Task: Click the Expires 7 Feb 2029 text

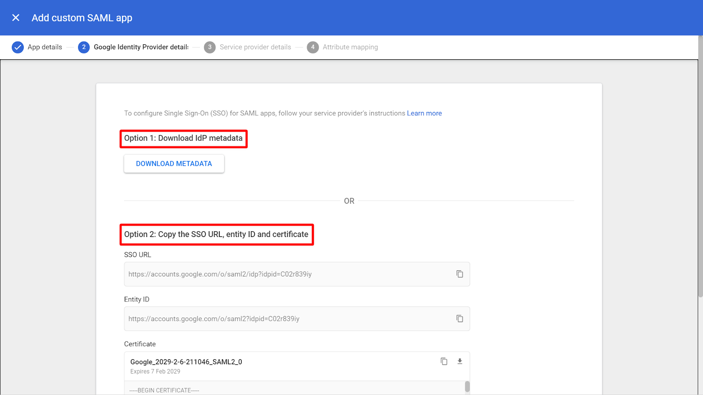Action: [155, 371]
